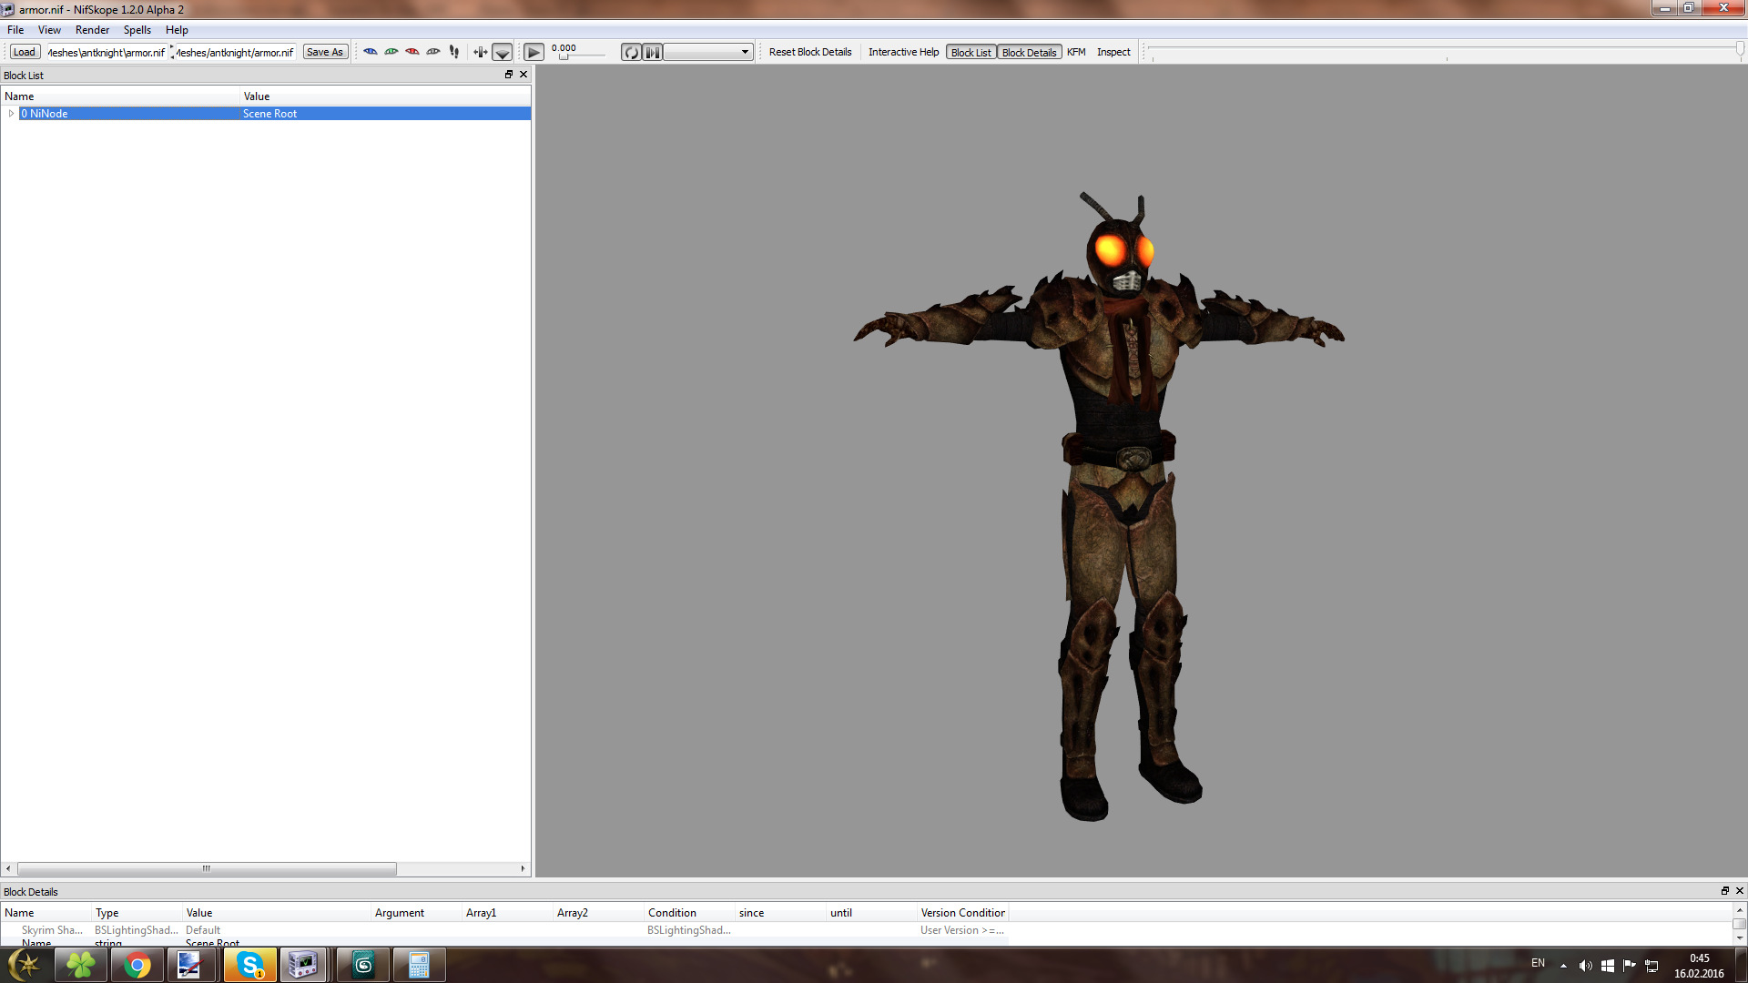Float the Block Details panel
Viewport: 1748px width, 983px height.
pyautogui.click(x=1724, y=891)
